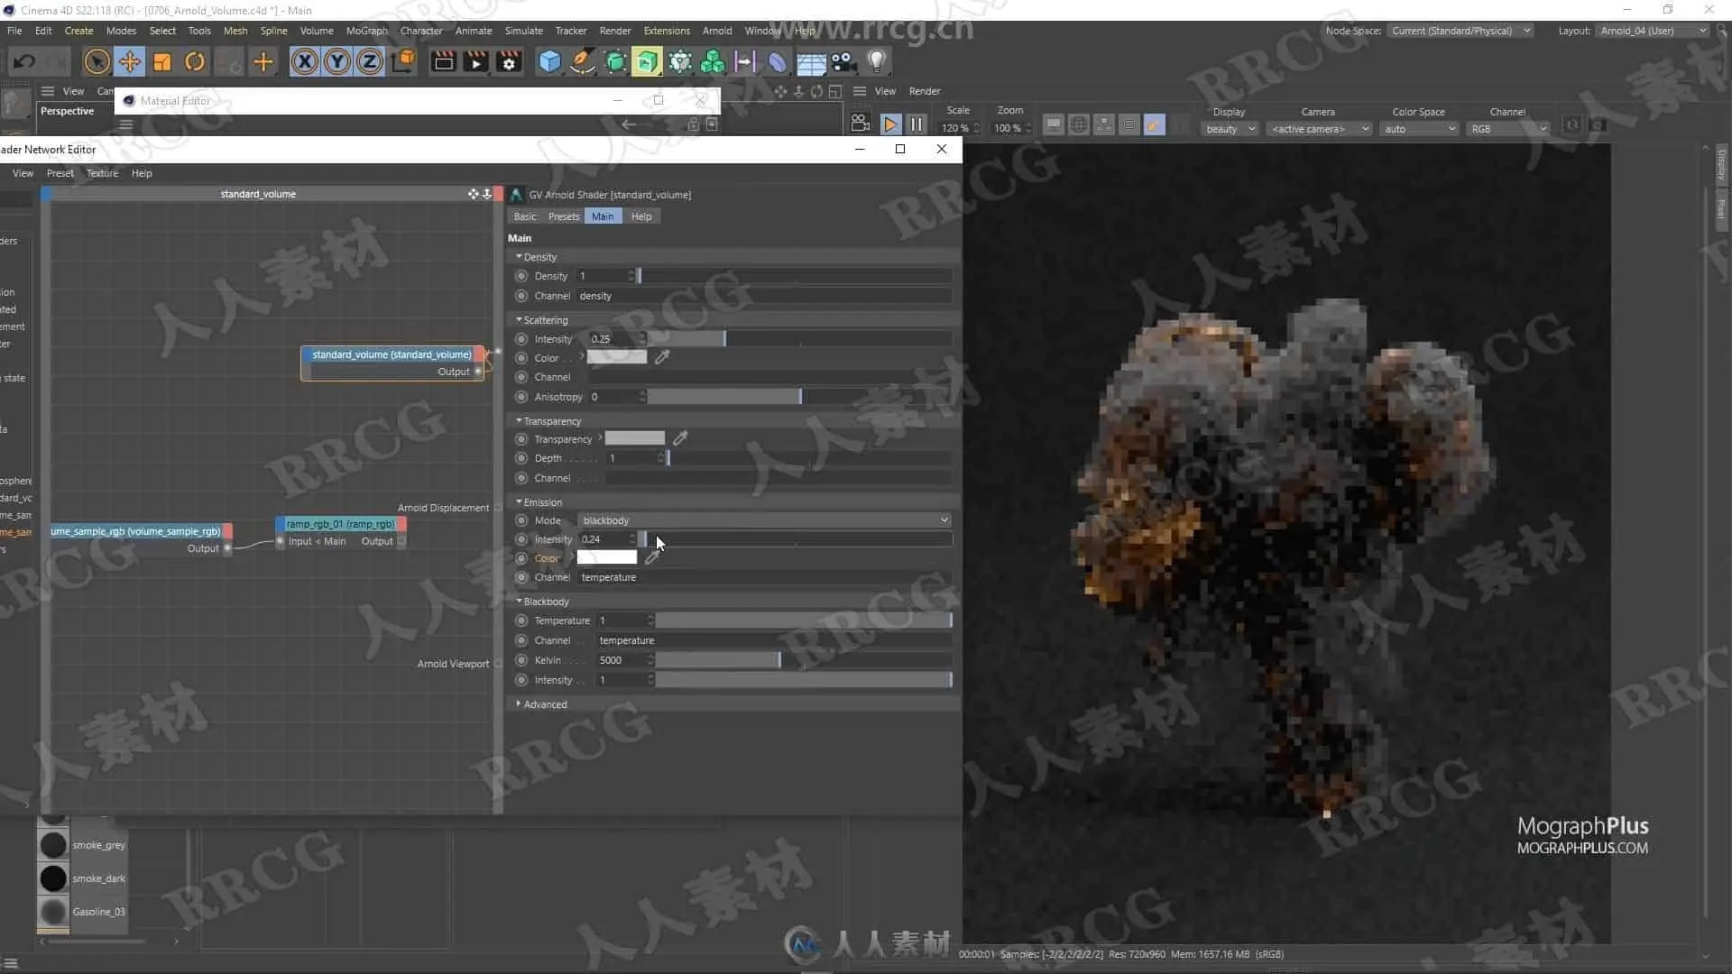Click the Undo arrow icon
Image resolution: width=1732 pixels, height=974 pixels.
[24, 61]
